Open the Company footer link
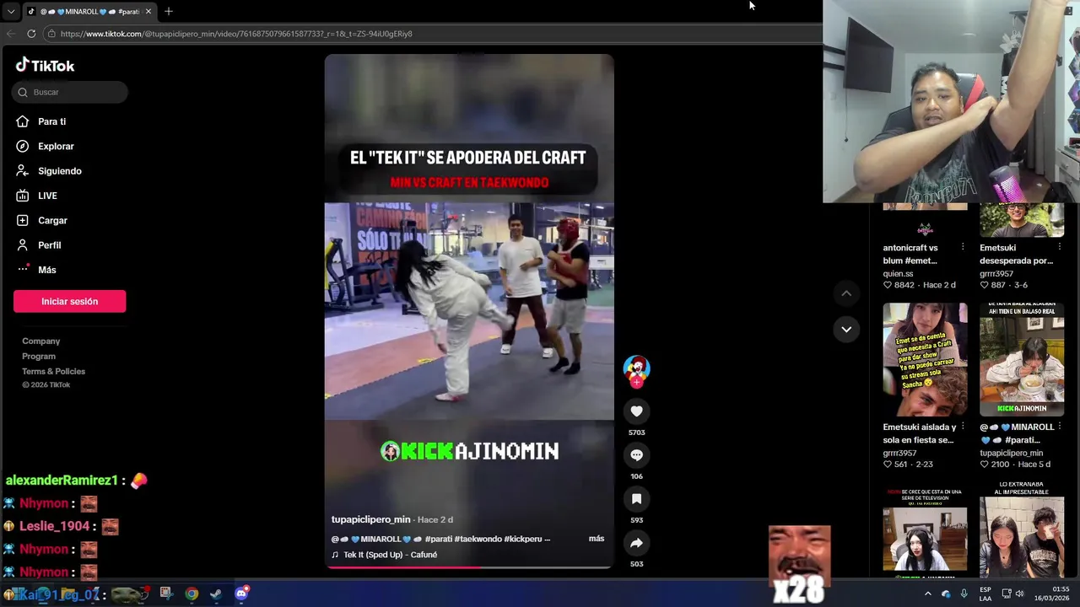 point(40,341)
